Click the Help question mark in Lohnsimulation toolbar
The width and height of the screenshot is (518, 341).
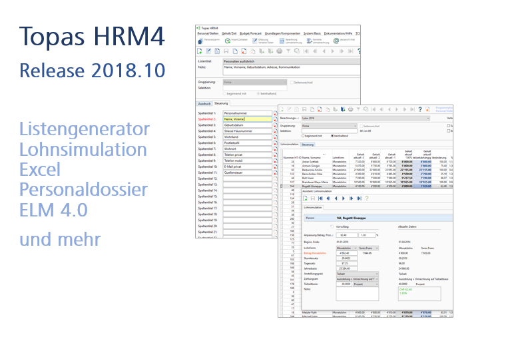(420, 109)
